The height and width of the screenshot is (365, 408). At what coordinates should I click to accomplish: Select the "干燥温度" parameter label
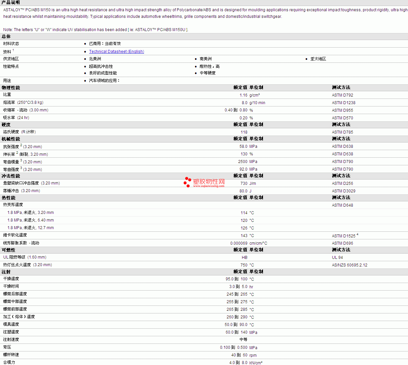click(x=11, y=279)
